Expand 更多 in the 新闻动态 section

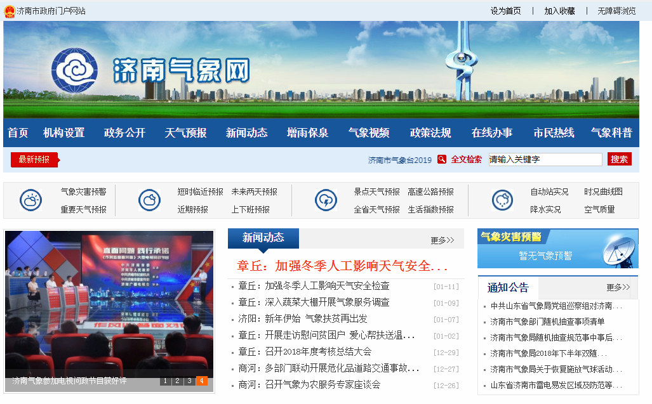click(x=442, y=240)
